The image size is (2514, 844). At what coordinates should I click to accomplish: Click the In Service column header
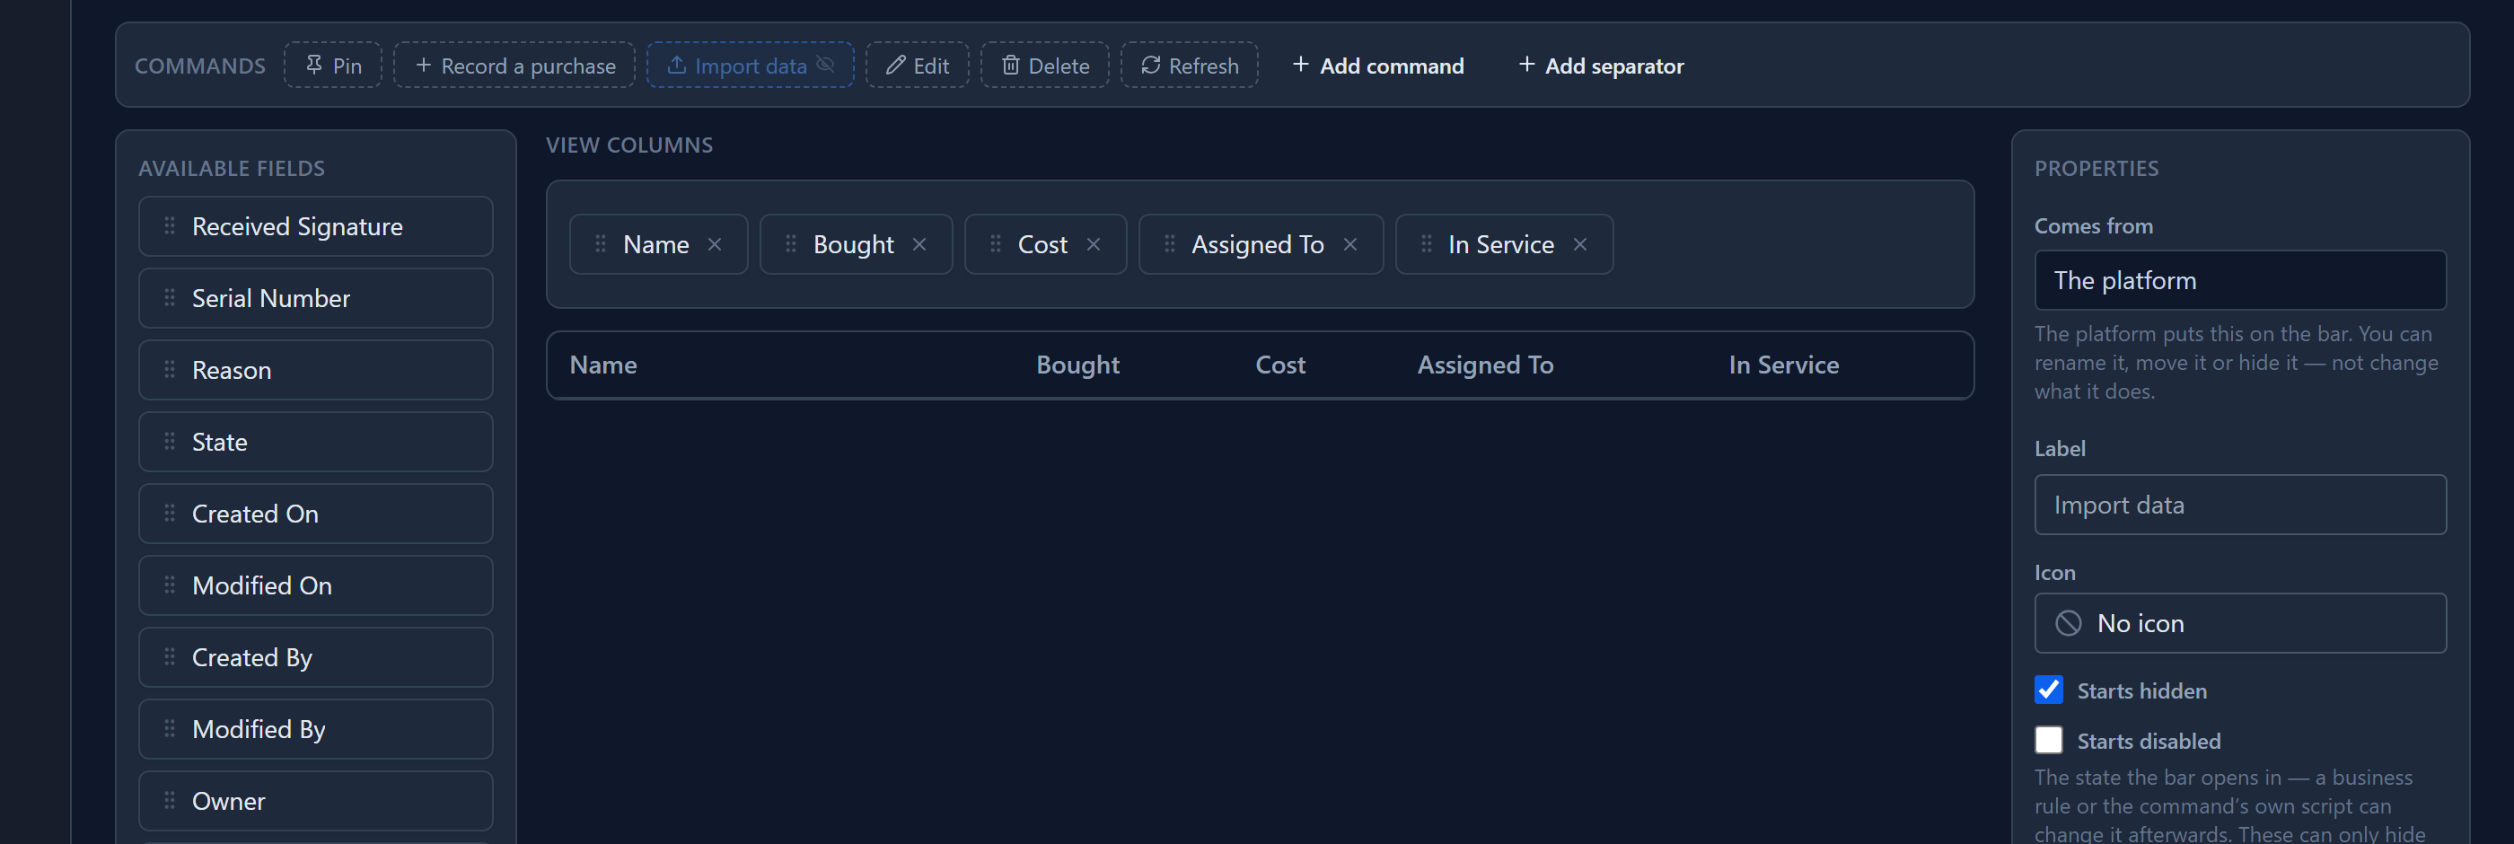(1783, 365)
